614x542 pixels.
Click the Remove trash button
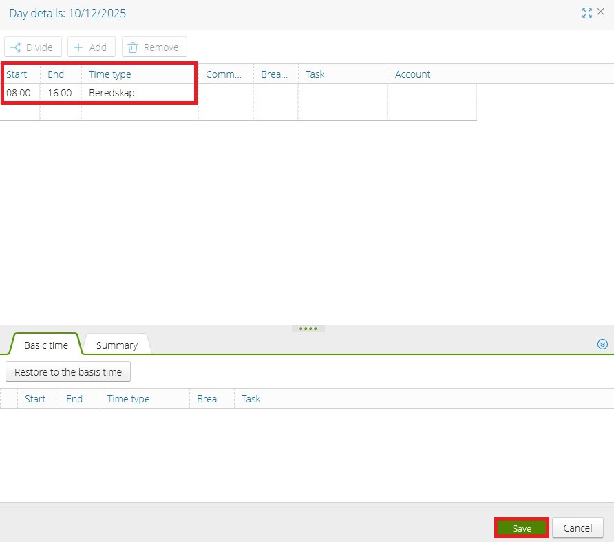[x=154, y=47]
